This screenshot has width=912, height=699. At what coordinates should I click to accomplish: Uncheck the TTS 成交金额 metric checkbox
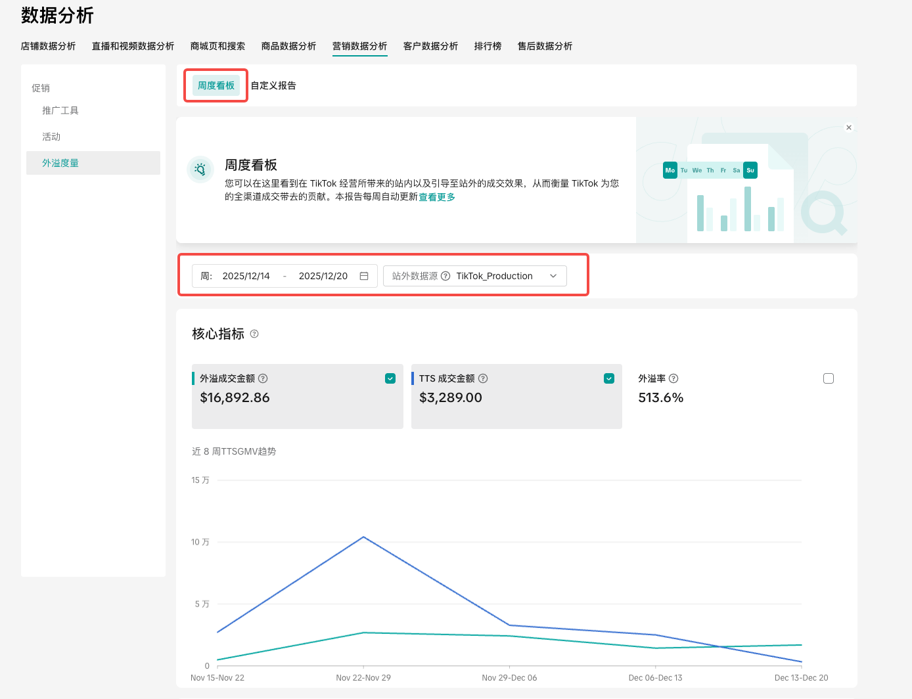(609, 378)
